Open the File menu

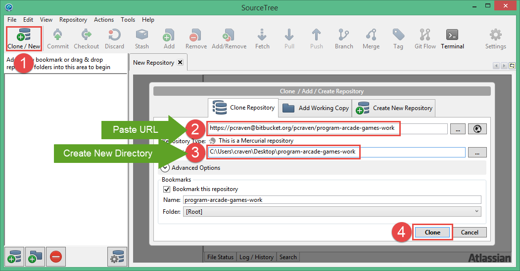(12, 20)
